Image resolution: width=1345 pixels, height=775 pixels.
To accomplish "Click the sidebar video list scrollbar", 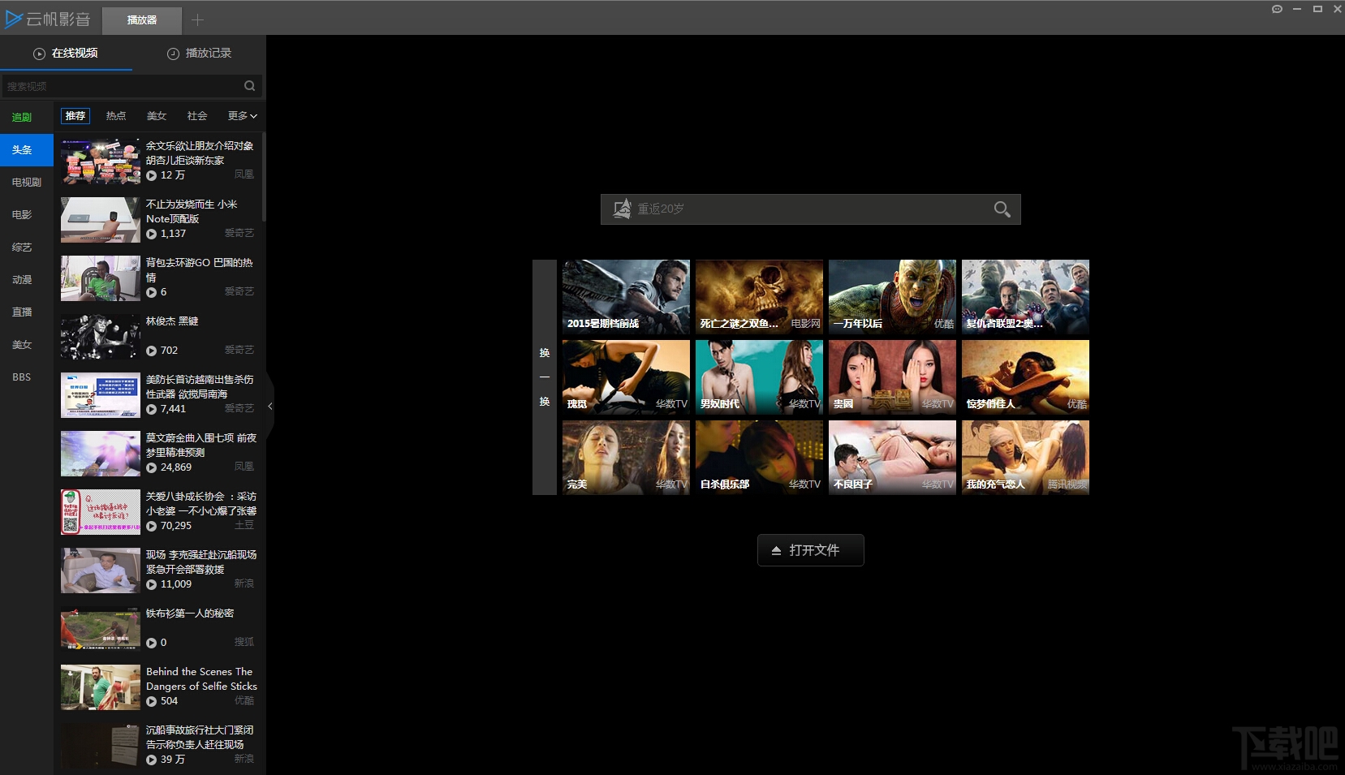I will pos(264,177).
